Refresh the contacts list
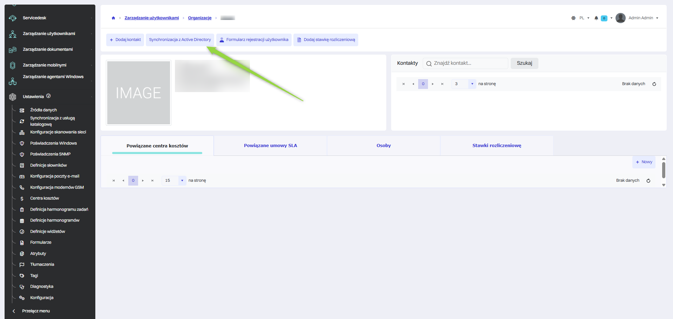 654,84
